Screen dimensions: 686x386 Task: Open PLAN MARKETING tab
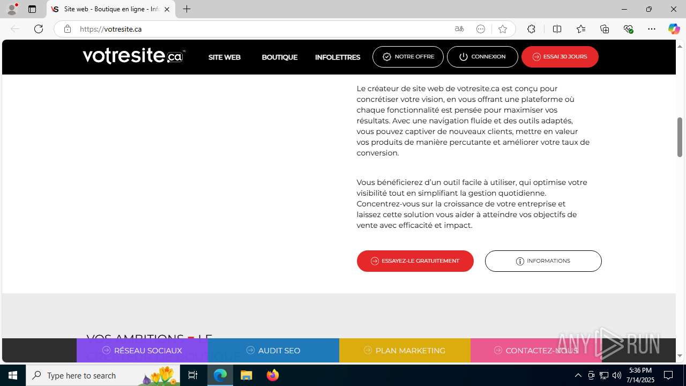[x=405, y=351]
